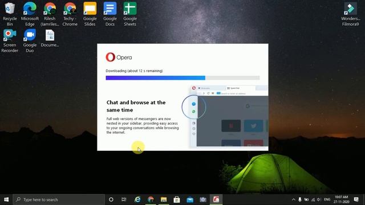Open Google Duo desktop shortcut
Image resolution: width=365 pixels, height=205 pixels.
click(30, 40)
